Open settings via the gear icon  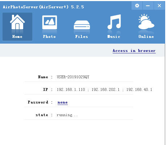coord(137,6)
